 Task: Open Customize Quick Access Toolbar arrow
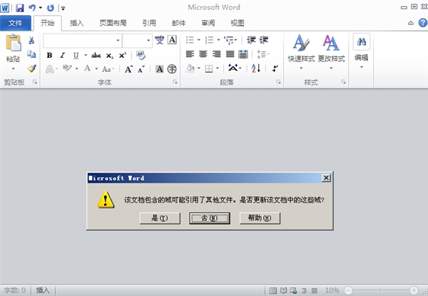pos(63,9)
